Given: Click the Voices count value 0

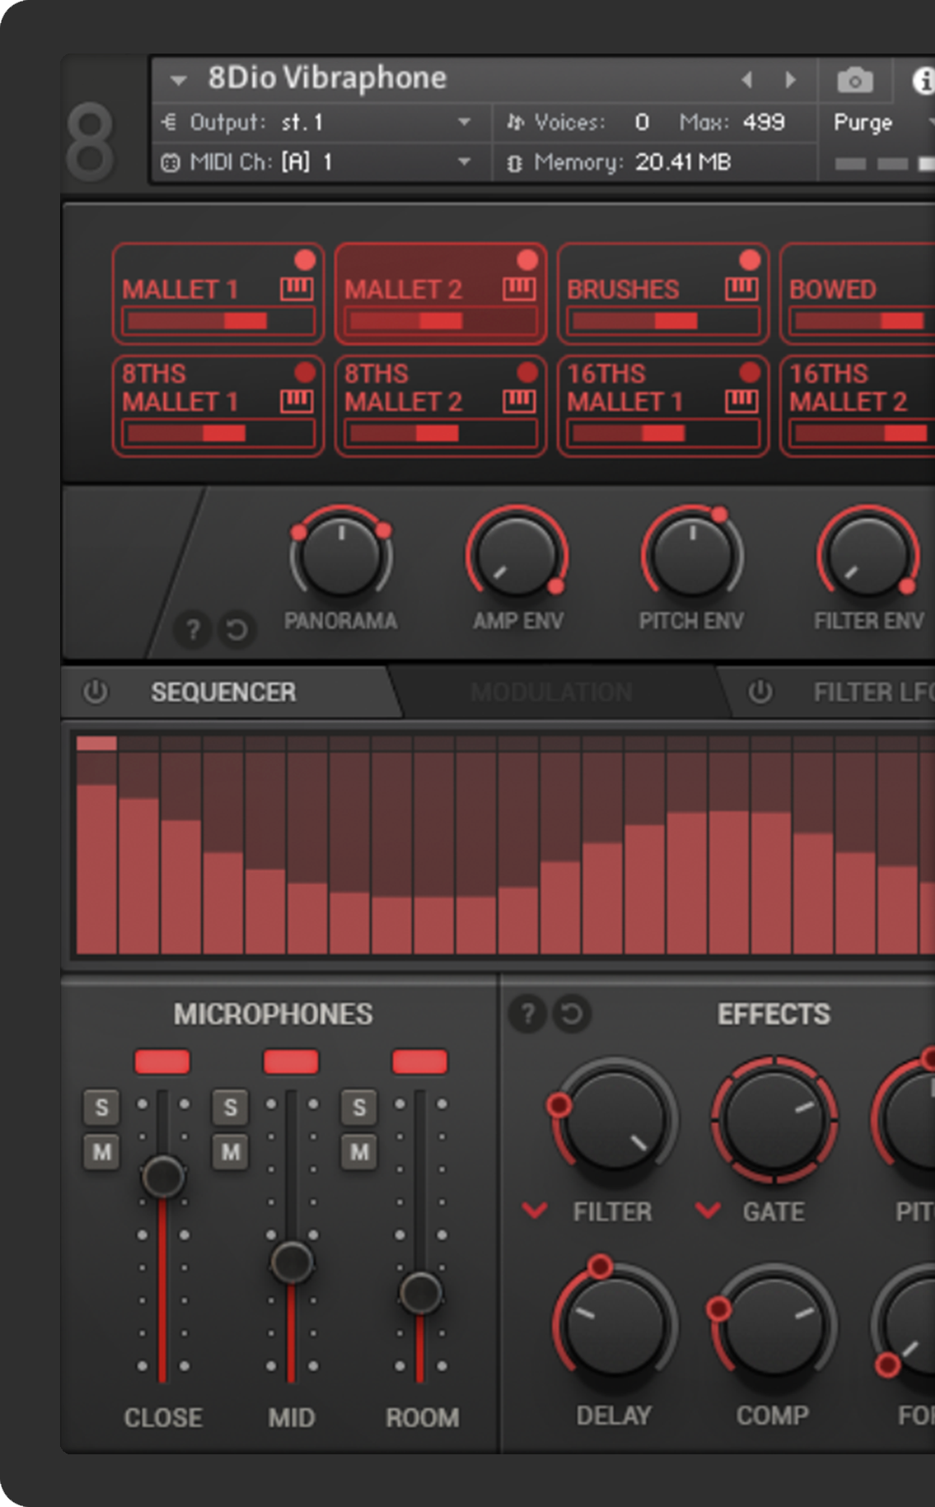Looking at the screenshot, I should (642, 123).
